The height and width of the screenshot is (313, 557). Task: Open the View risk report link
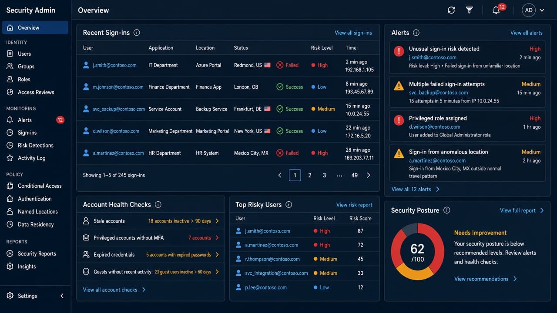click(354, 205)
